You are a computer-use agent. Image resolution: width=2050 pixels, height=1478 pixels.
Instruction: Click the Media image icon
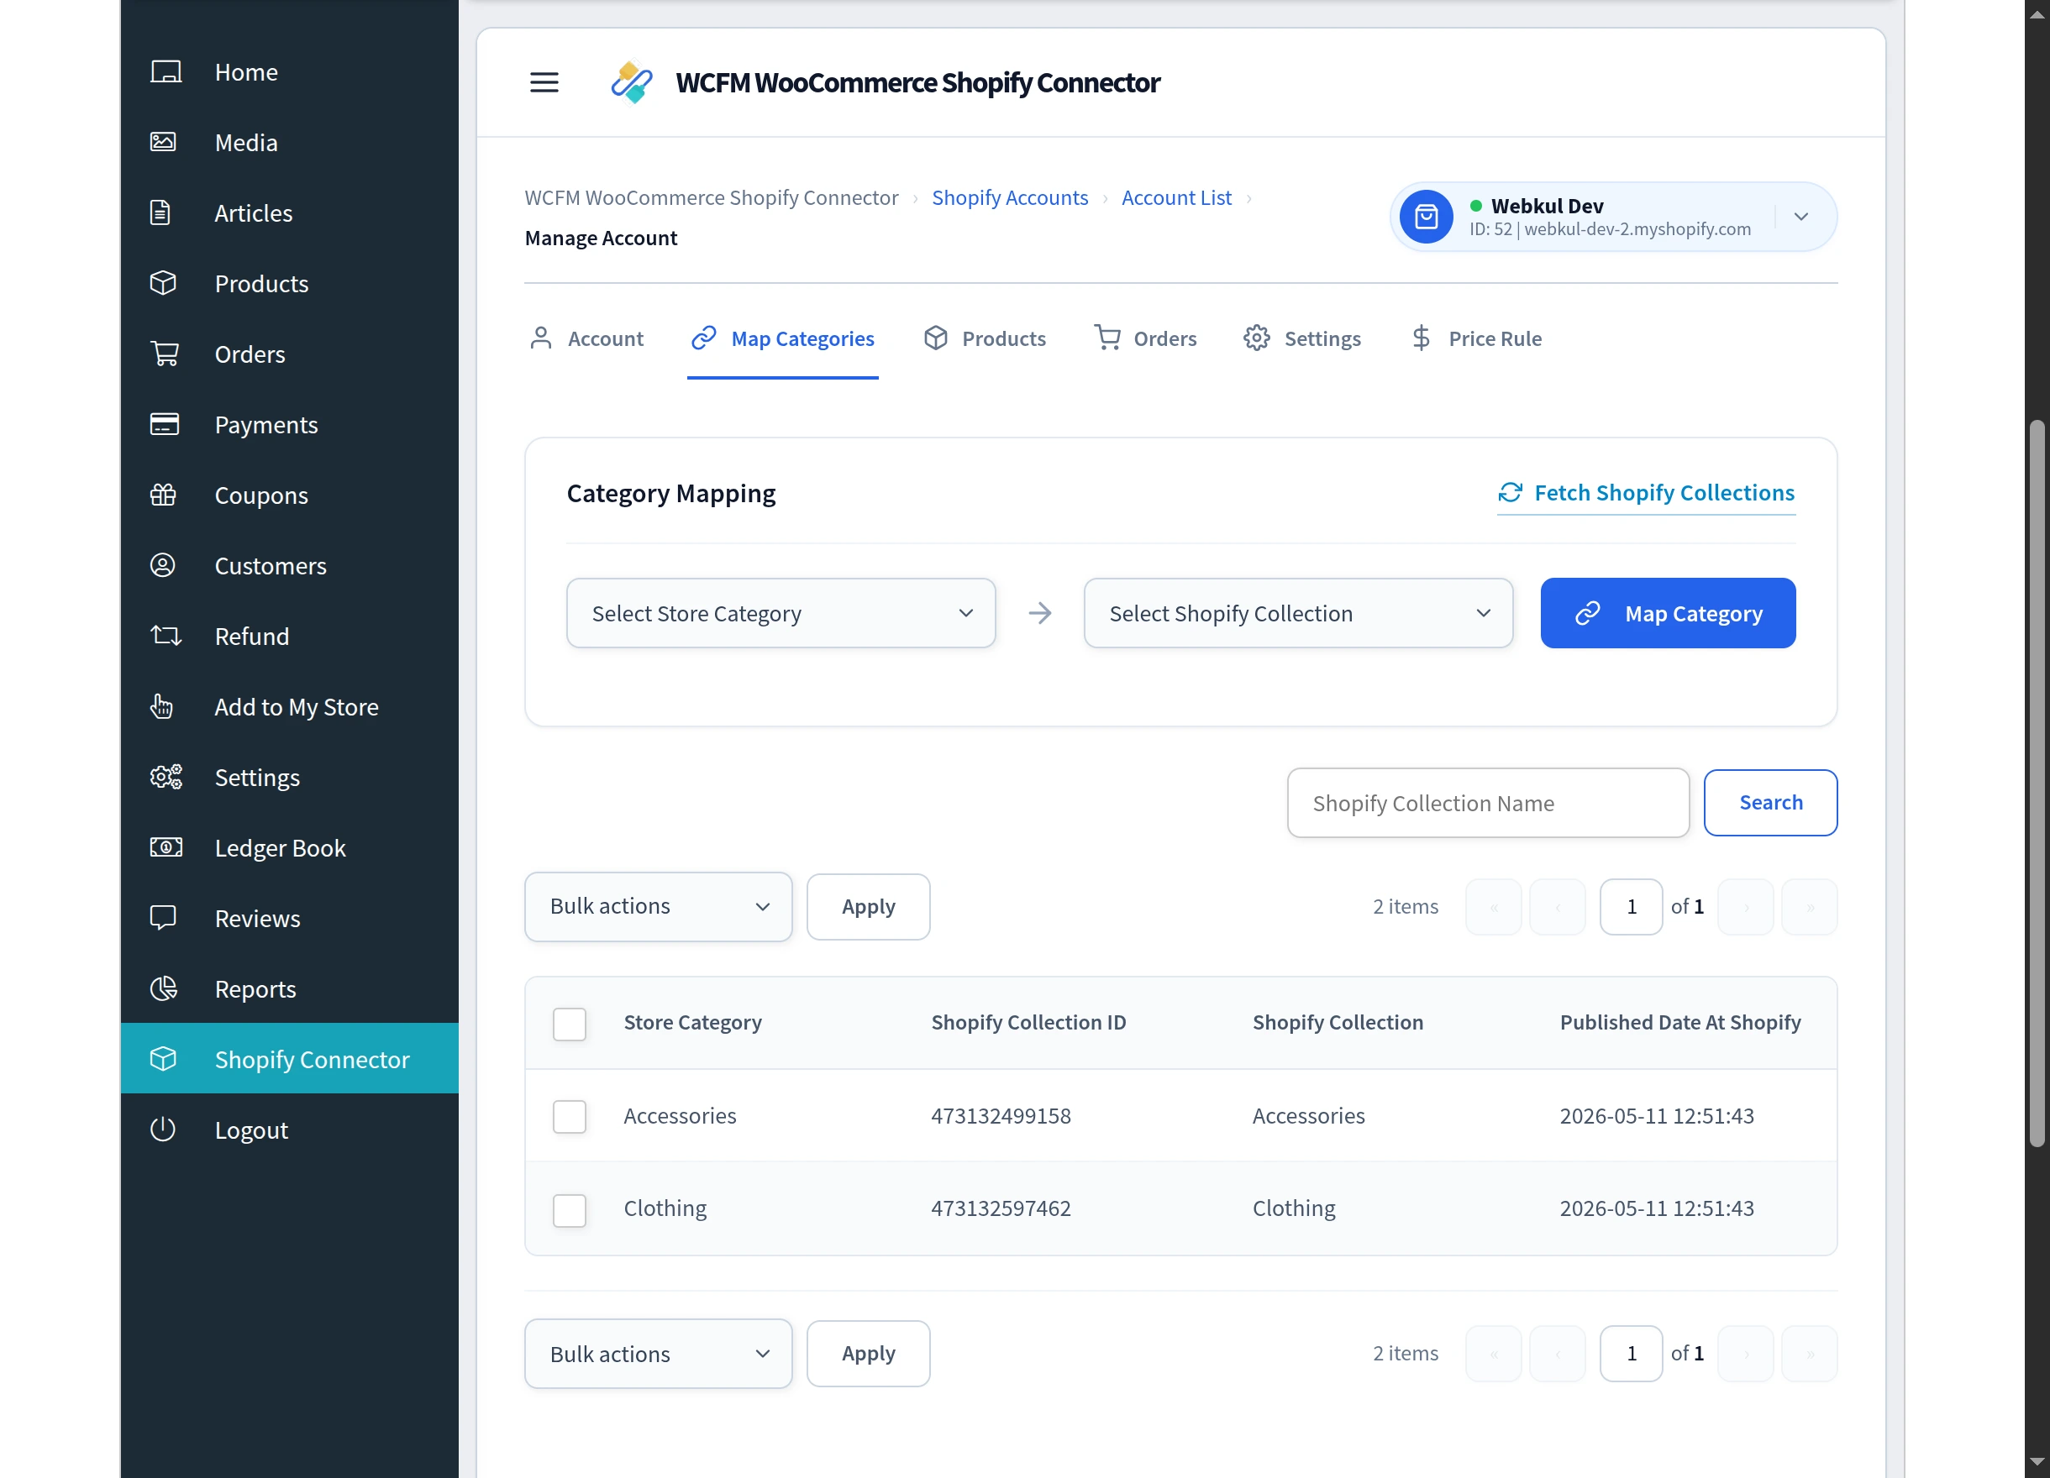click(164, 142)
